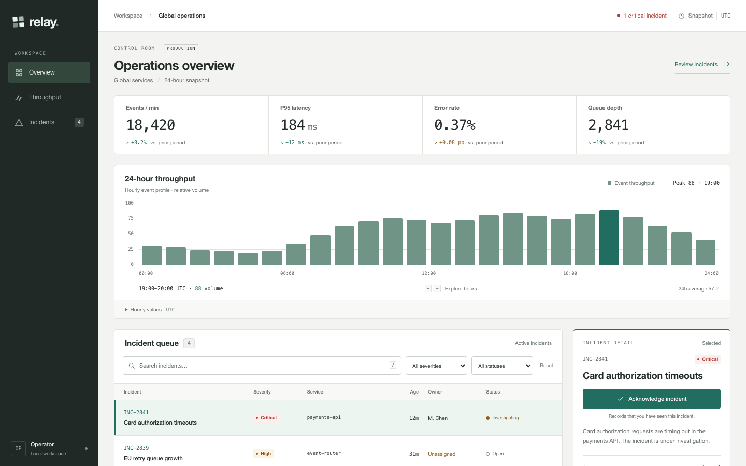Open the All severities dropdown
This screenshot has height=466, width=746.
point(436,366)
